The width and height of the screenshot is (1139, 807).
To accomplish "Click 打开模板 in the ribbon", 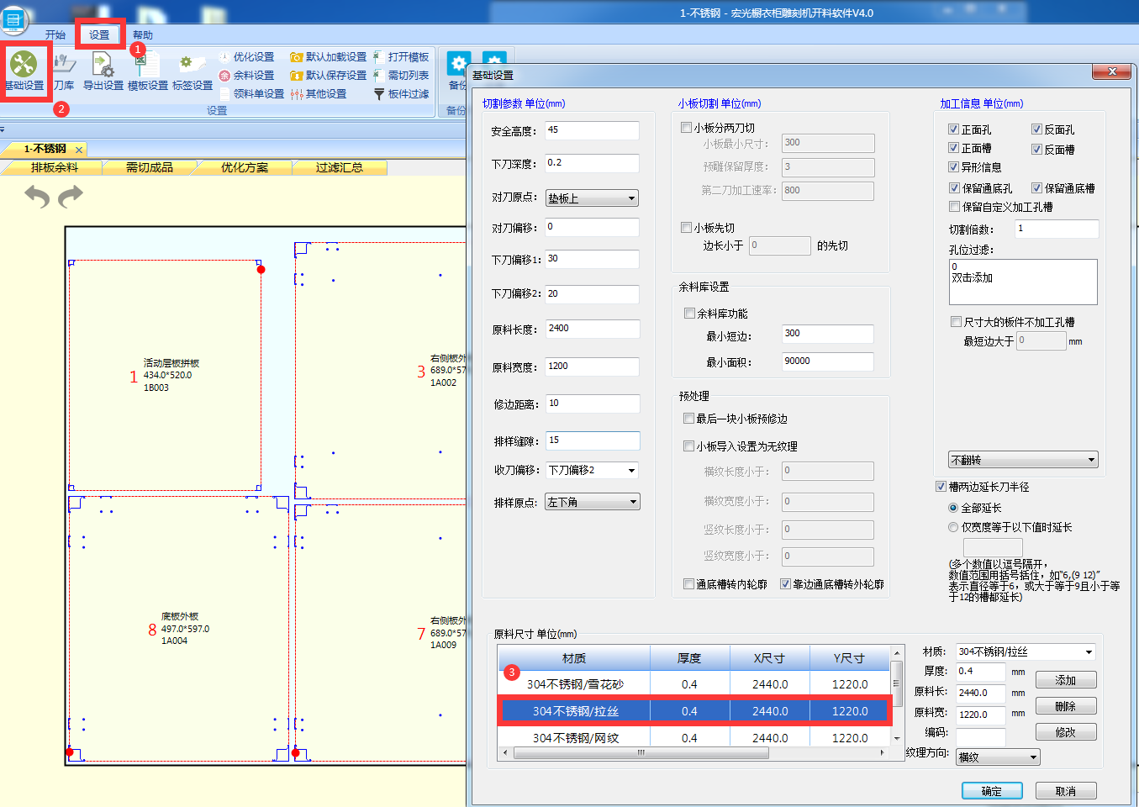I will coord(401,57).
